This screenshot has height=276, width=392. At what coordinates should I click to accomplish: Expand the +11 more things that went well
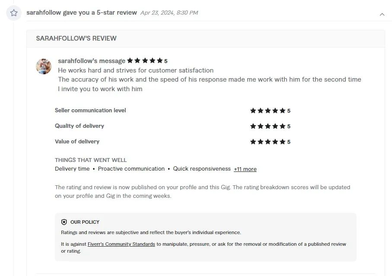pos(245,169)
